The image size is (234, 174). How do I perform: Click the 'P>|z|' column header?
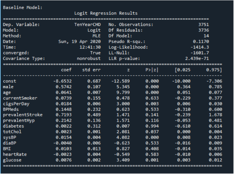pos(152,70)
